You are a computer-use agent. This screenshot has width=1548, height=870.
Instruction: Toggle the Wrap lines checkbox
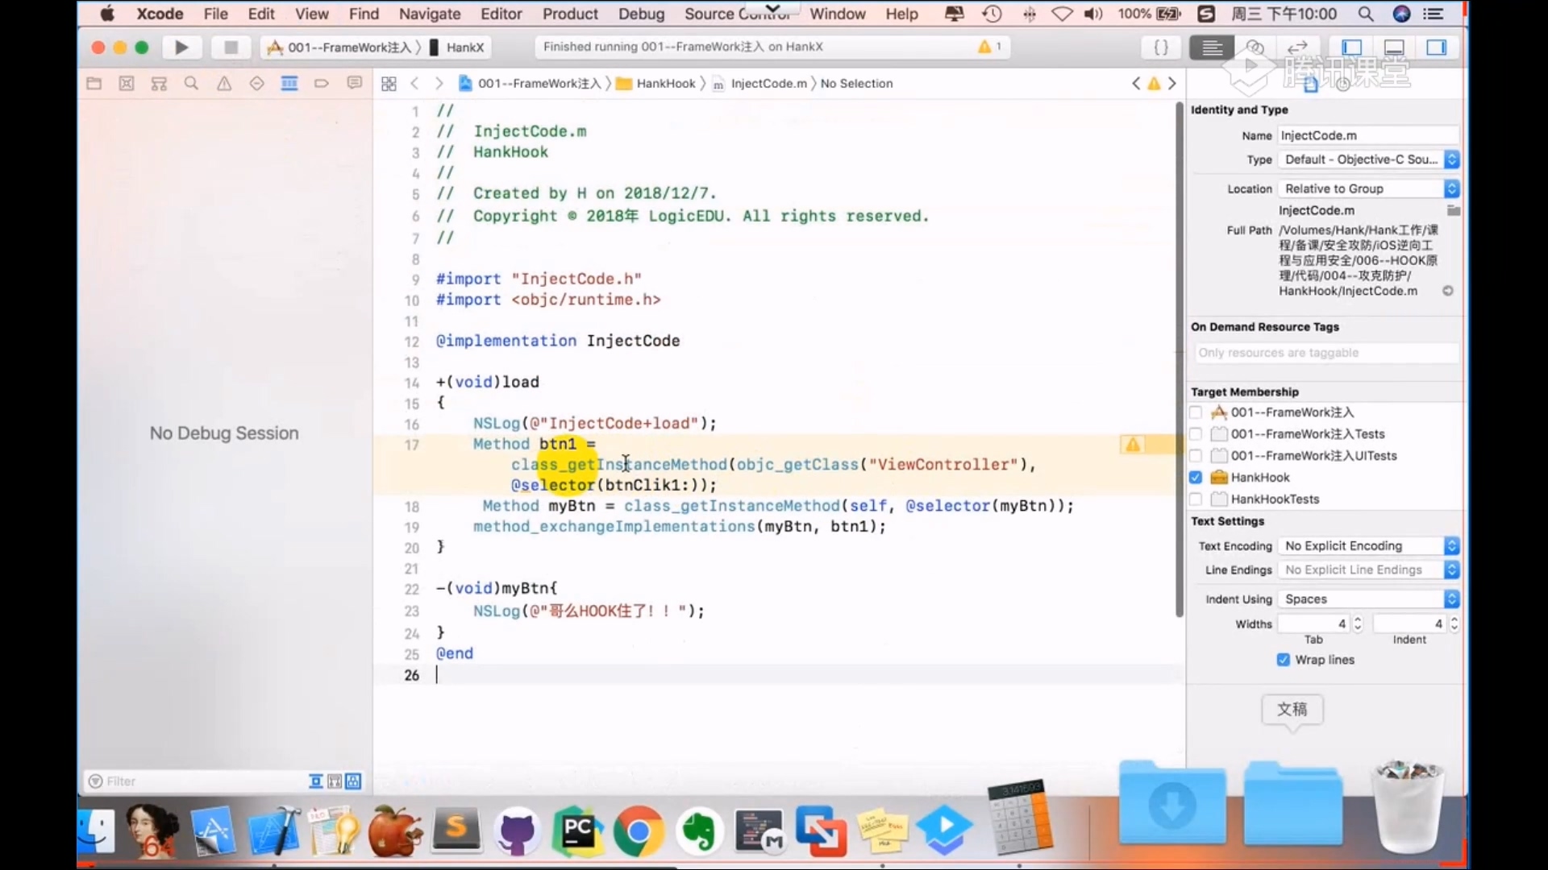click(x=1284, y=660)
